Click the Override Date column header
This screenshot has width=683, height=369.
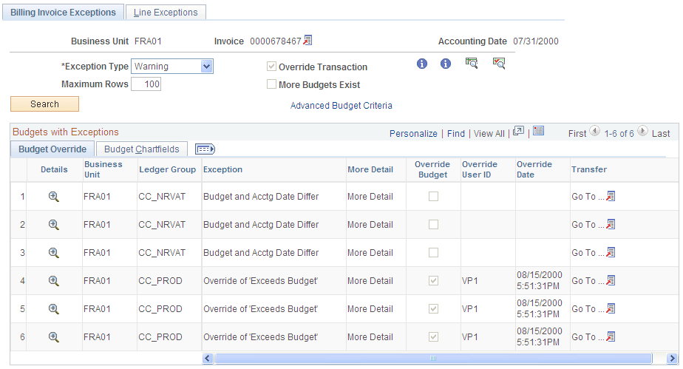point(534,169)
